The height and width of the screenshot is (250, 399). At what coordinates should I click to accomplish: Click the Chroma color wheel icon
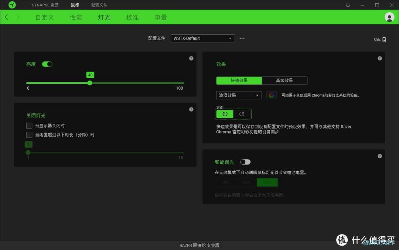272,95
